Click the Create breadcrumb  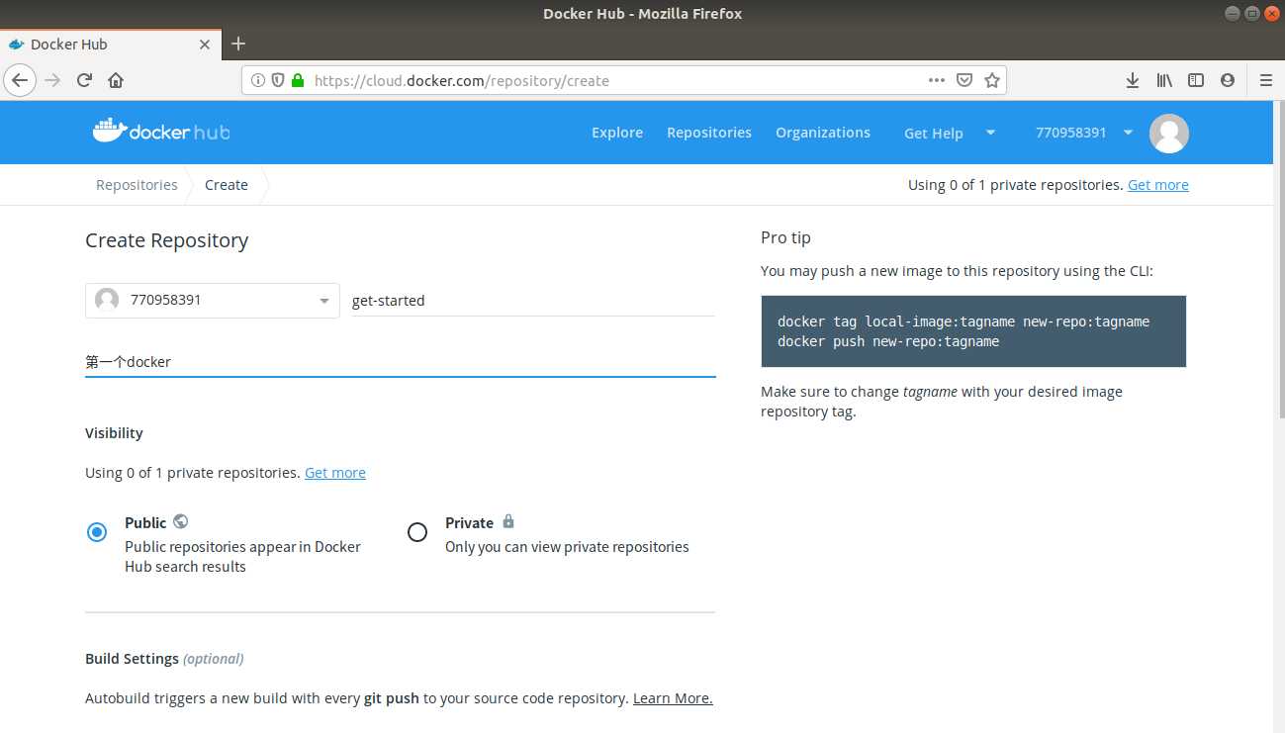coord(227,185)
